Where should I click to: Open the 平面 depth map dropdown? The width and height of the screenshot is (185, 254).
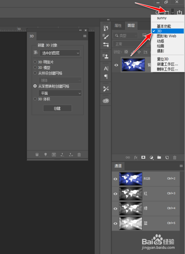click(x=60, y=93)
